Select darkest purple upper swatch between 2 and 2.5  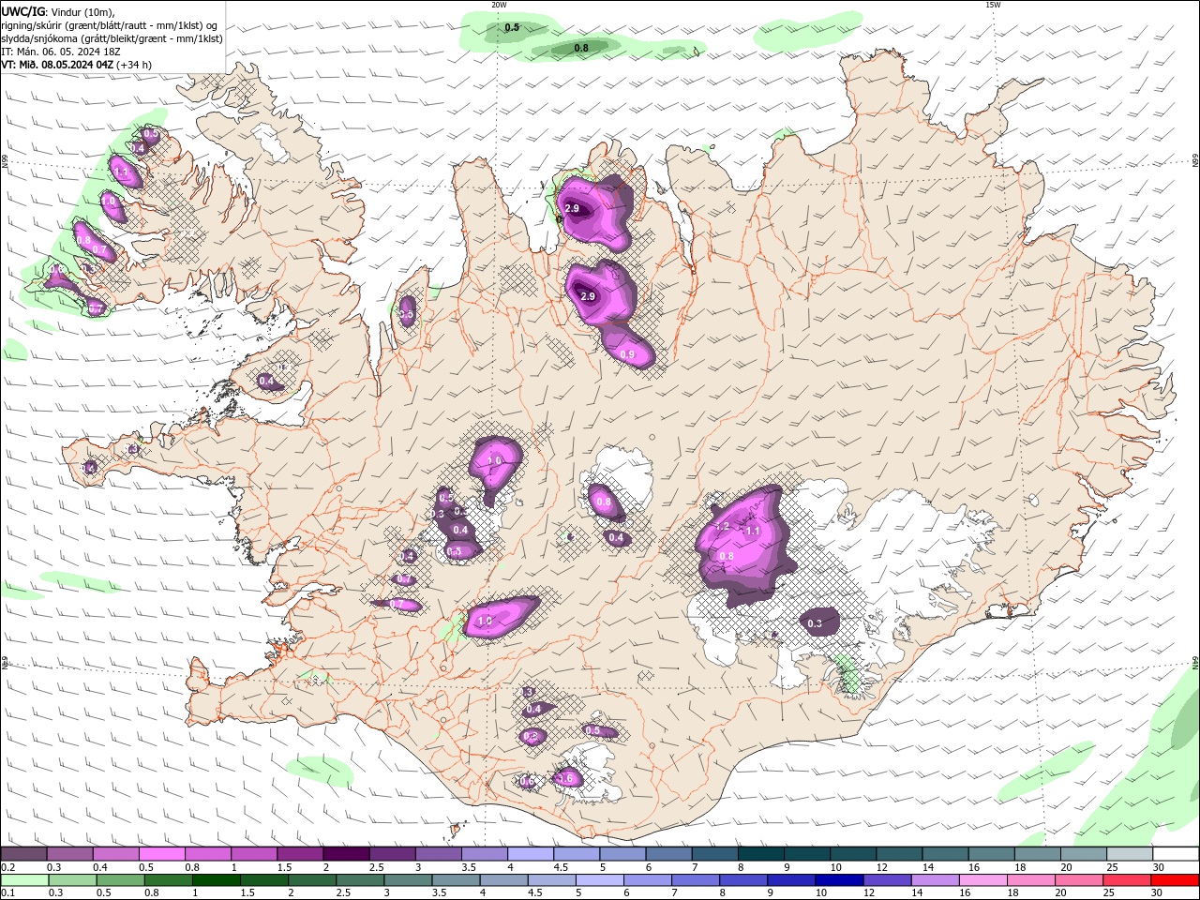[x=345, y=854]
